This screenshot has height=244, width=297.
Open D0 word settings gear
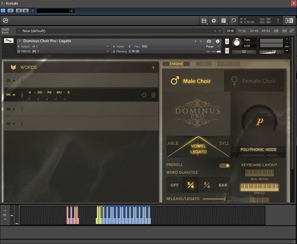[x=144, y=95]
